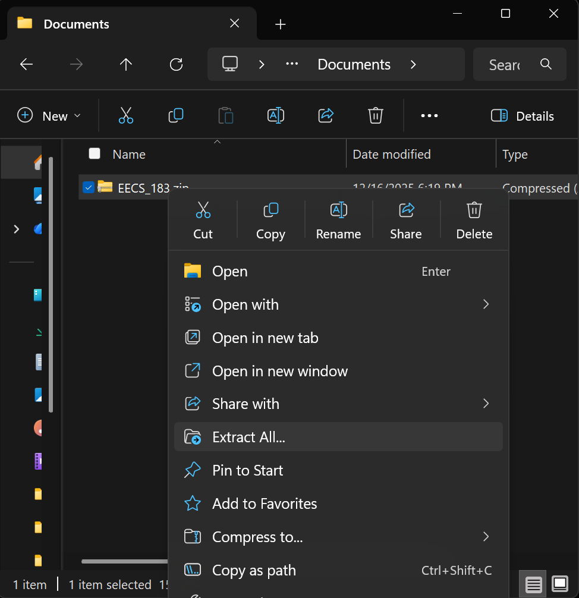Viewport: 579px width, 598px height.
Task: Sort by the Name column header
Action: tap(129, 154)
